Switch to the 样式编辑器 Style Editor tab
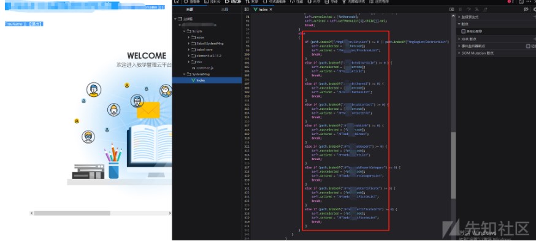 [x=274, y=2]
